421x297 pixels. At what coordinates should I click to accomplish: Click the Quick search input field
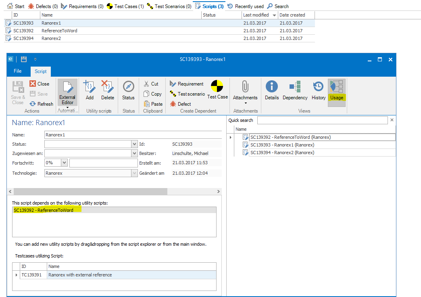tap(322, 120)
